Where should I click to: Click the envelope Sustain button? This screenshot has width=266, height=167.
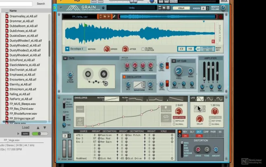[166, 109]
